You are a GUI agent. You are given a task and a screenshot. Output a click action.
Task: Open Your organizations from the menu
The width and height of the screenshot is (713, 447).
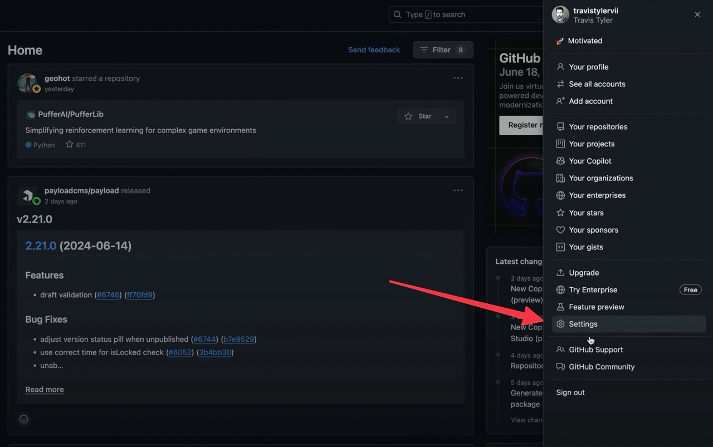point(600,178)
